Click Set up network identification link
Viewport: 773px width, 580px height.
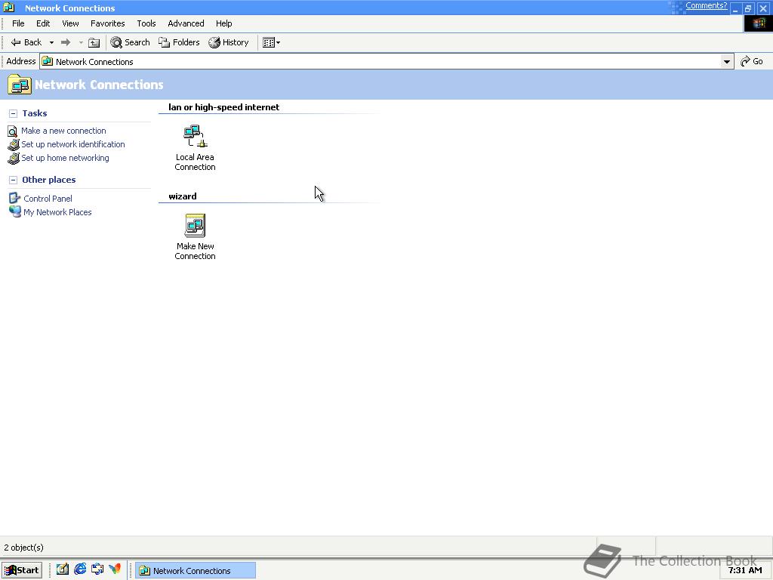73,144
